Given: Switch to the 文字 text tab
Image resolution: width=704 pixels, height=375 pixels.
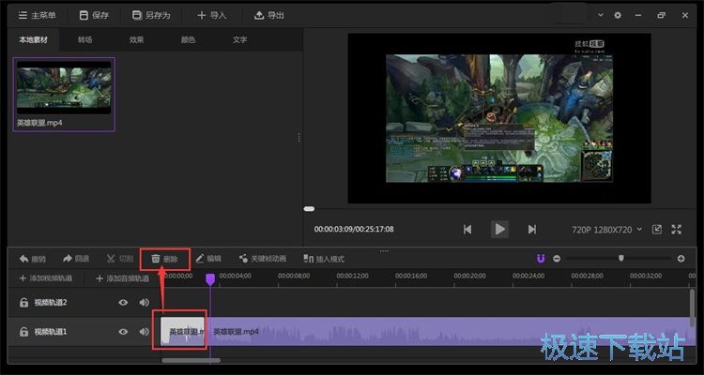Looking at the screenshot, I should [239, 40].
